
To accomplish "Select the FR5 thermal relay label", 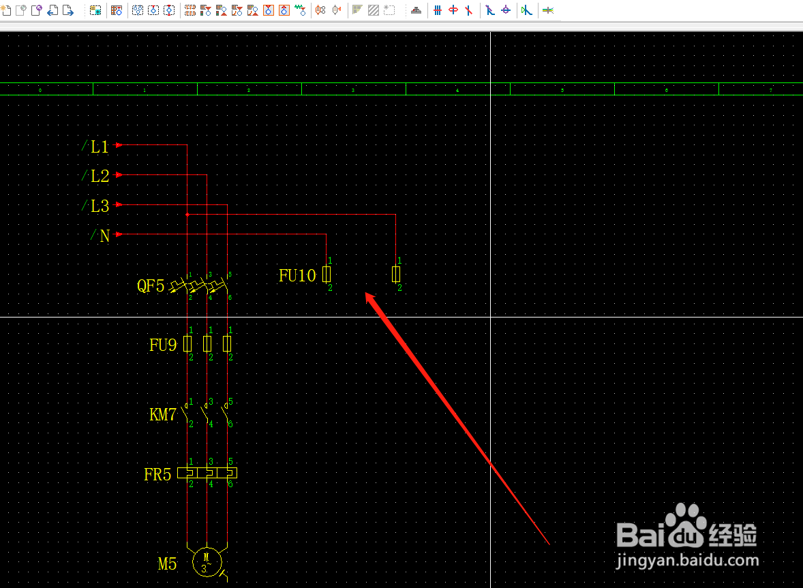I will pos(157,475).
